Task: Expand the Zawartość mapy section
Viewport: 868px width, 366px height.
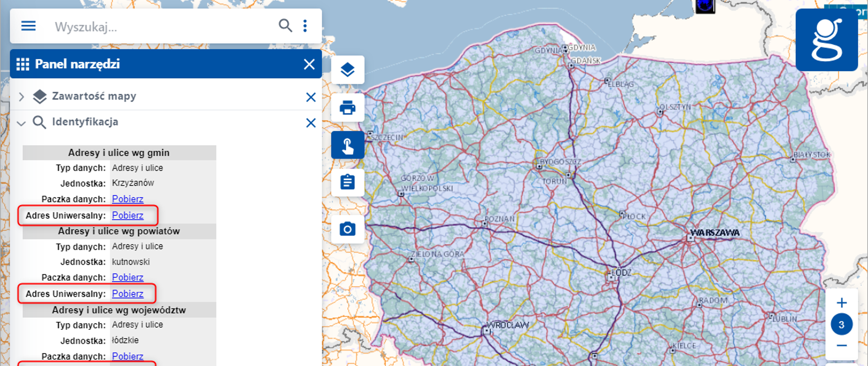Action: pyautogui.click(x=21, y=97)
